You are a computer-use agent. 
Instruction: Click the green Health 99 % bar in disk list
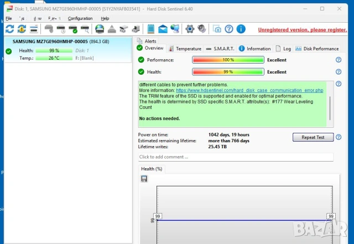[54, 50]
